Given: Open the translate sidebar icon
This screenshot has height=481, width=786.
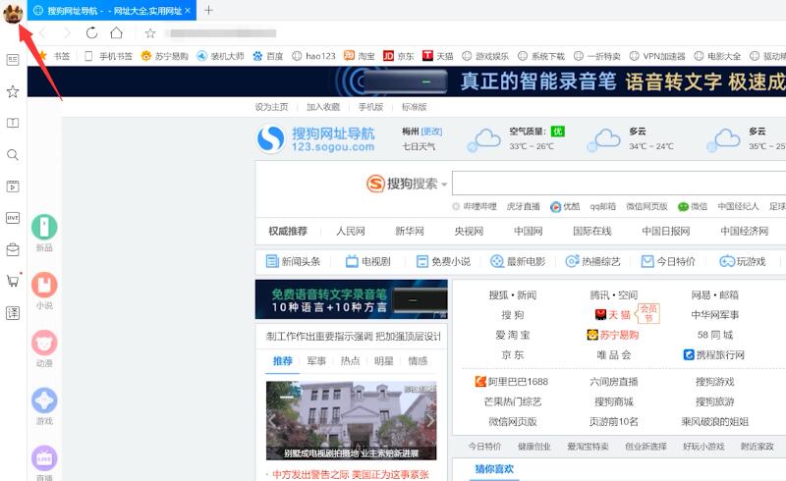Looking at the screenshot, I should pyautogui.click(x=13, y=313).
